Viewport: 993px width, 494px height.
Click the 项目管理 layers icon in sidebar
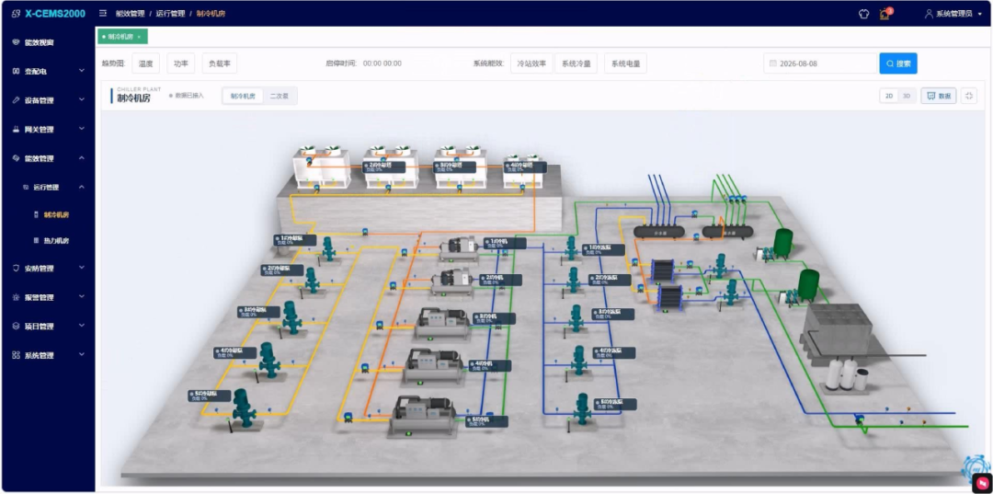[17, 327]
